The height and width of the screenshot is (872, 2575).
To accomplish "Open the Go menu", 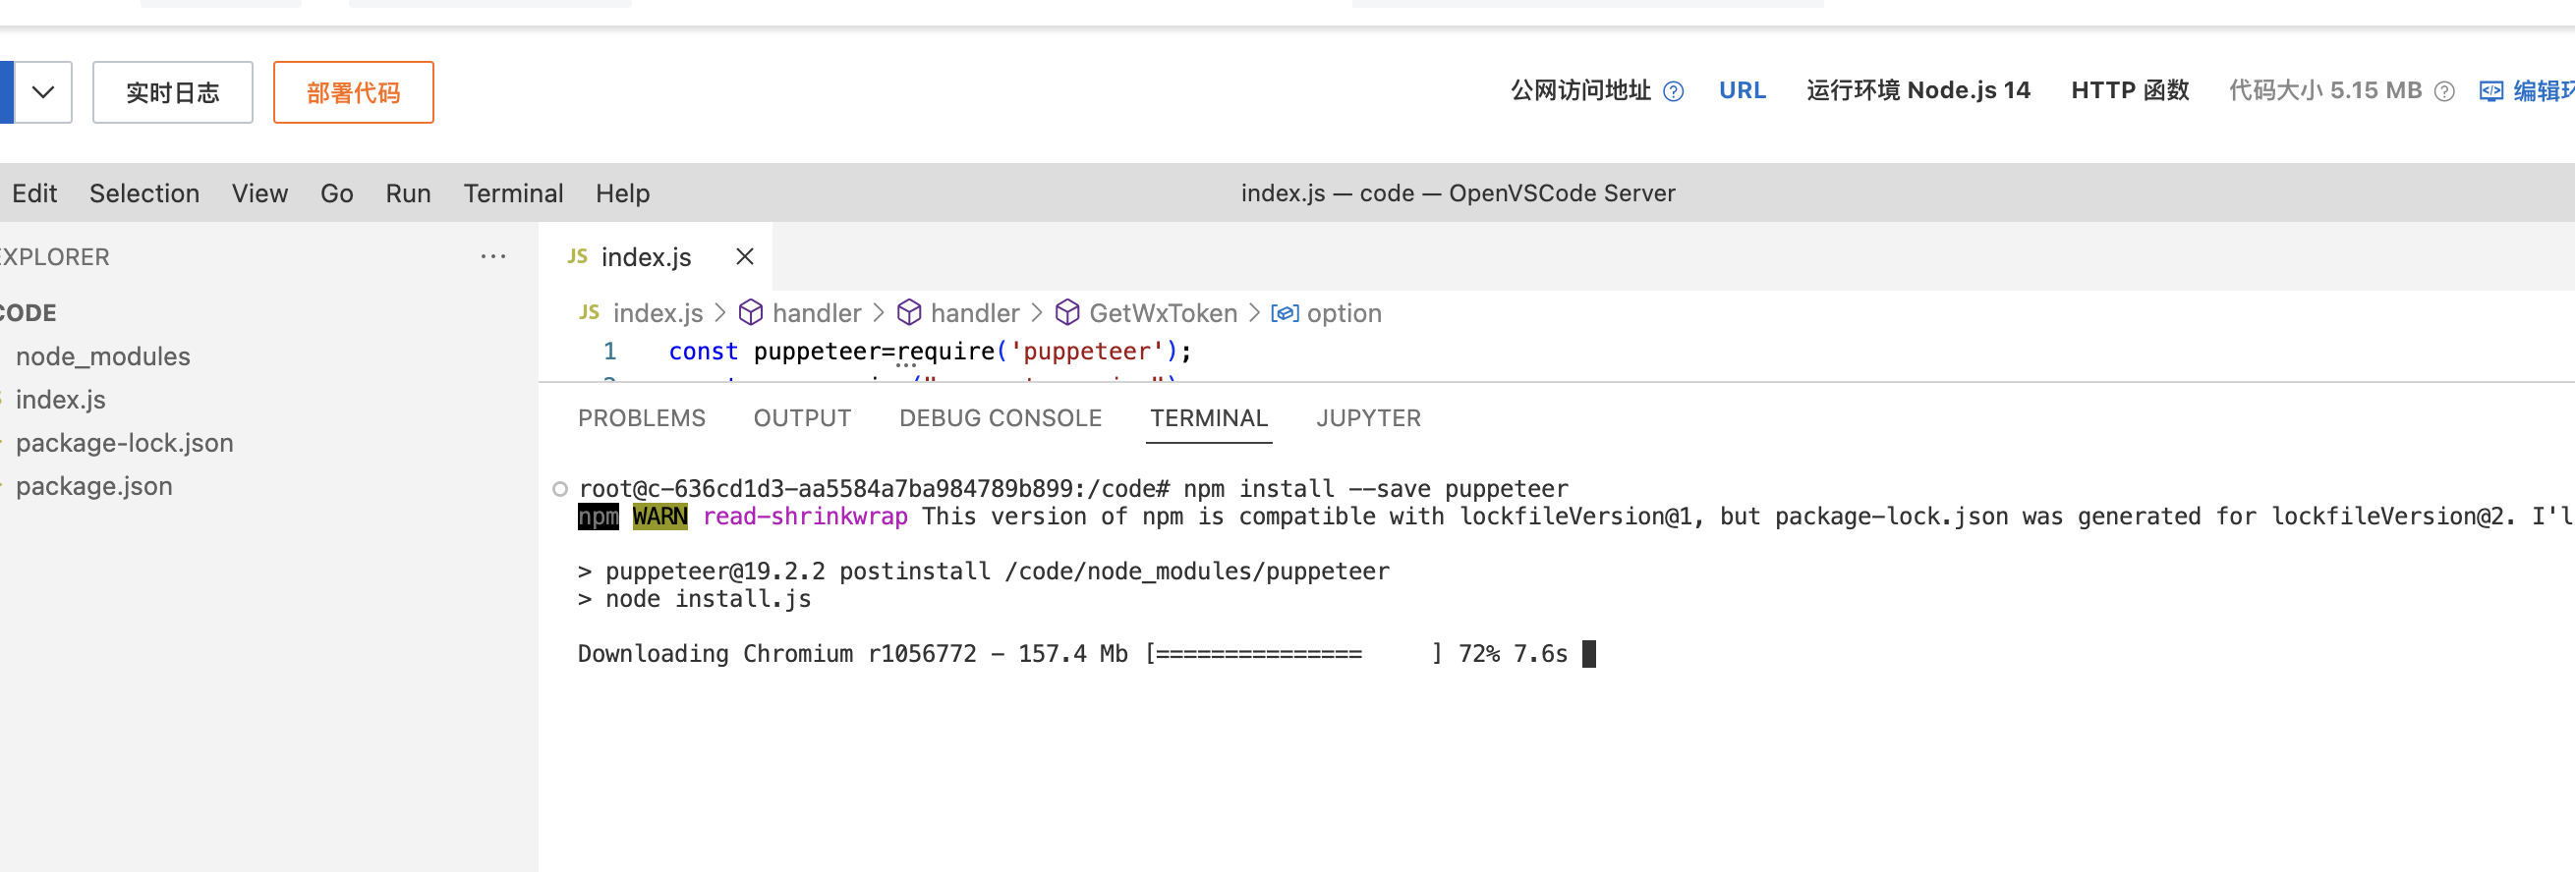I will point(337,192).
